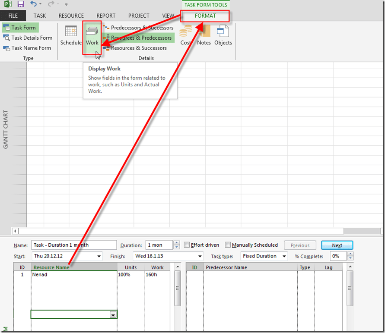Click the task Name input field
The image size is (385, 333).
74,245
